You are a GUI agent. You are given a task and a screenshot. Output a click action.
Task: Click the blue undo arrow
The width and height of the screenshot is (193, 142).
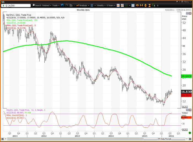[x=62, y=5]
